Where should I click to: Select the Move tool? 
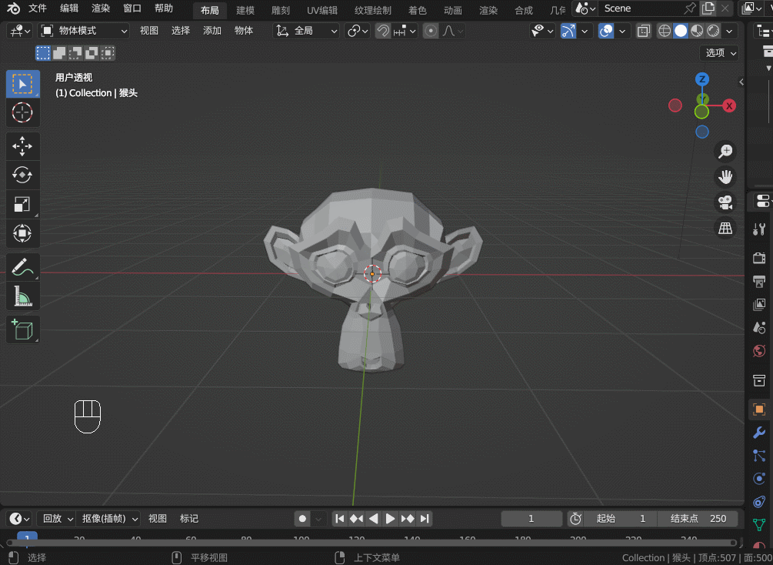(22, 146)
